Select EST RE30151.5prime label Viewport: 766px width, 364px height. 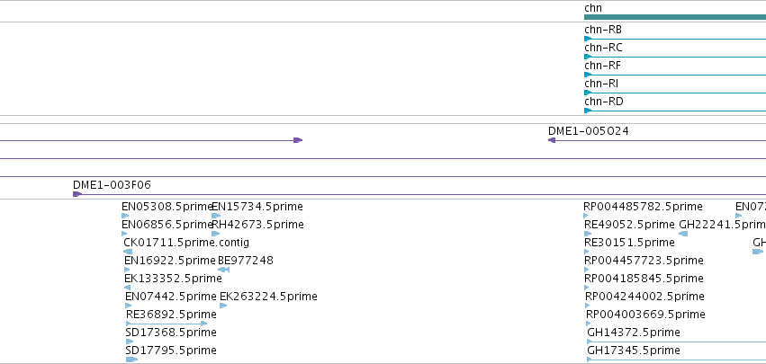click(x=629, y=243)
